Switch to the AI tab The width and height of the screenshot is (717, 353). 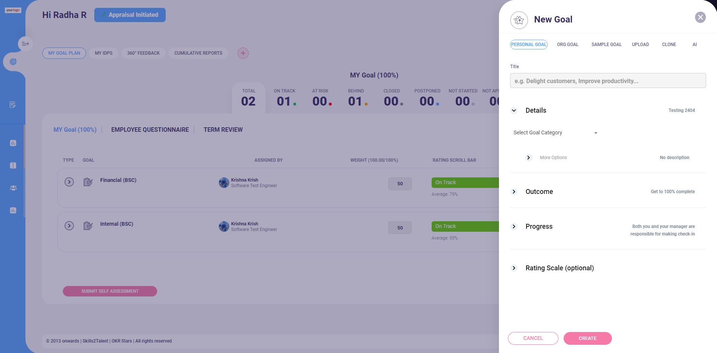695,45
